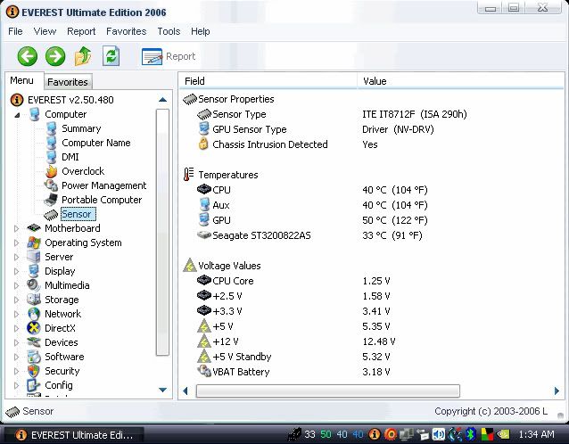Select EVEREST v2.50.480 root node
This screenshot has height=444, width=569.
click(70, 100)
